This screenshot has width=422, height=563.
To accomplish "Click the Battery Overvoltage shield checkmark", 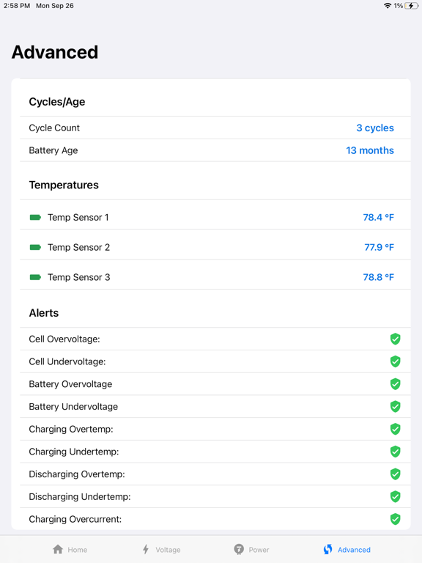I will coord(395,384).
